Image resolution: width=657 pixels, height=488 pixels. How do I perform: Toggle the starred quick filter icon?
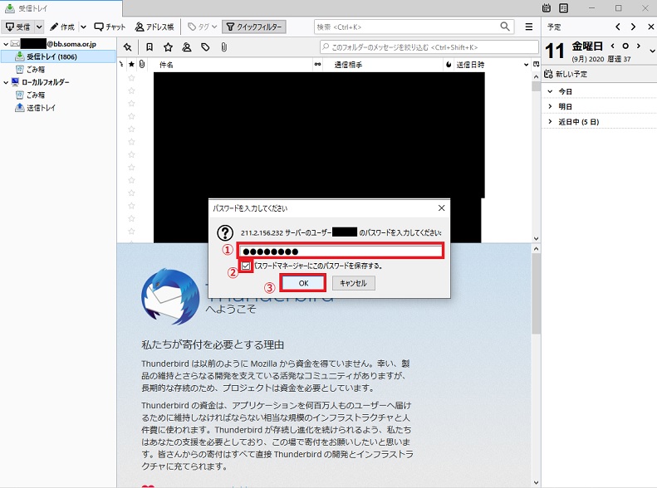pyautogui.click(x=168, y=47)
